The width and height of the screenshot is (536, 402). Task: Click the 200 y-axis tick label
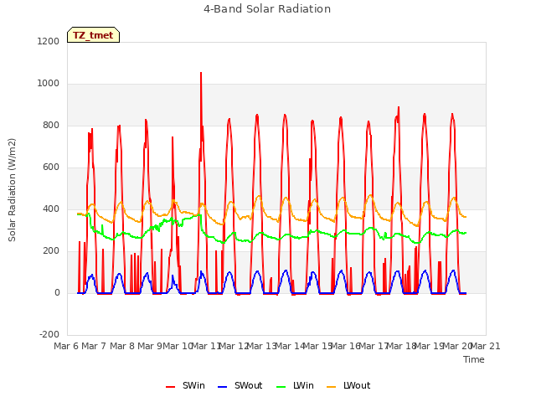(51, 251)
